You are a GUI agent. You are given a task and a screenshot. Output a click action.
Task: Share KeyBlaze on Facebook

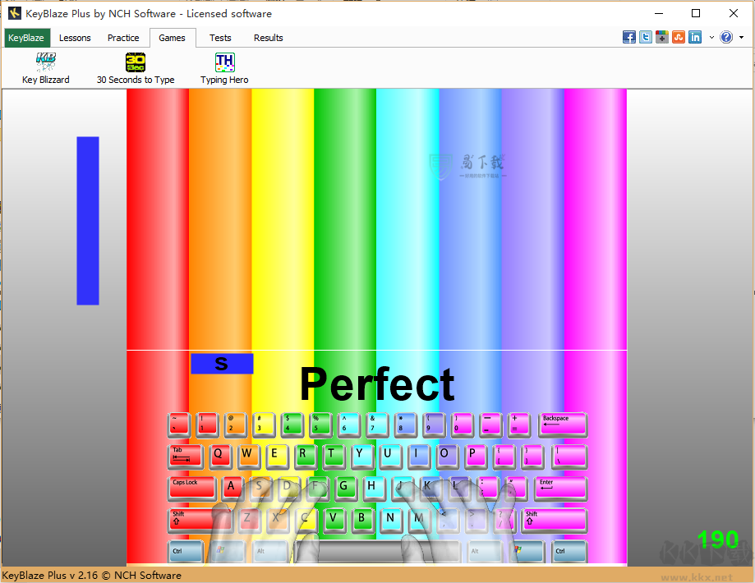point(628,37)
